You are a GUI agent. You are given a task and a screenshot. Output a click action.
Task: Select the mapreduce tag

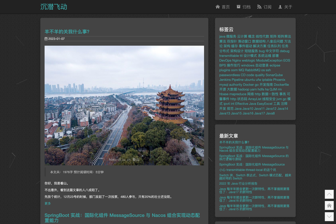[x=238, y=94]
